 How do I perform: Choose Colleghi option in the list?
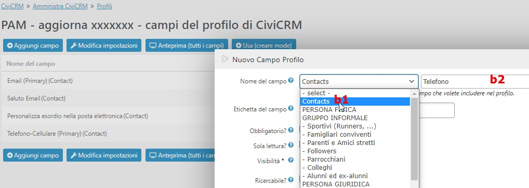click(x=355, y=167)
